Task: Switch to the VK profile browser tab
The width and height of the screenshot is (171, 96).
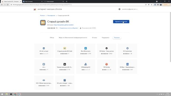Action: (x=33, y=2)
